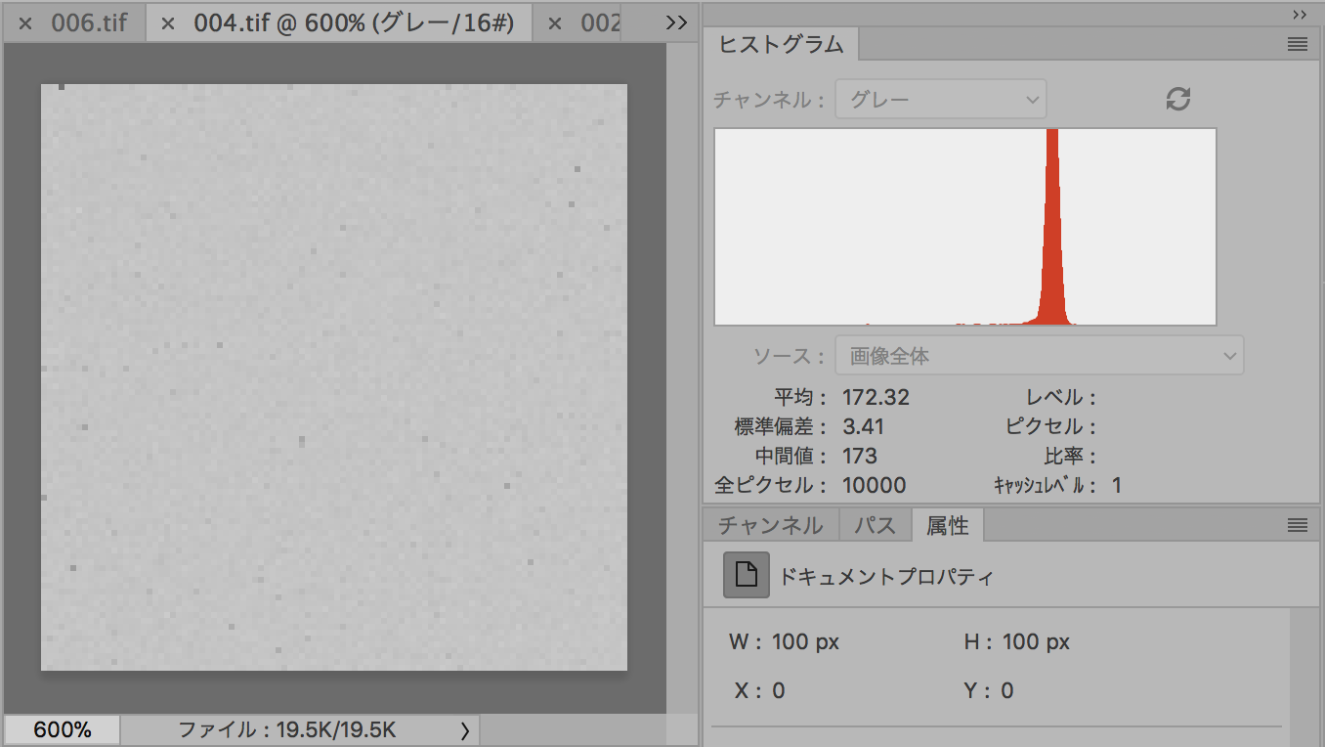Viewport: 1325px width, 747px height.
Task: Open the Histogram panel options menu
Action: (1297, 44)
